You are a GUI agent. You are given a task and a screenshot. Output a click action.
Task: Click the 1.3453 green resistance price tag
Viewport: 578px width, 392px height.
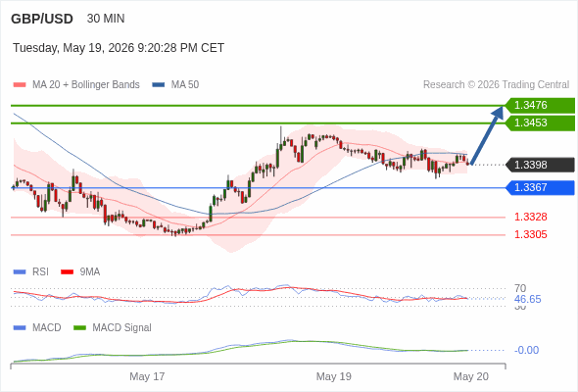click(540, 123)
